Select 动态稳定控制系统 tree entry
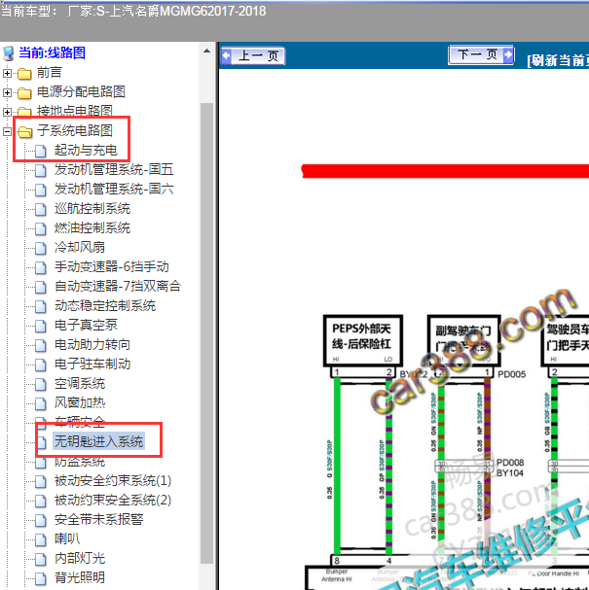The image size is (589, 590). coord(105,305)
